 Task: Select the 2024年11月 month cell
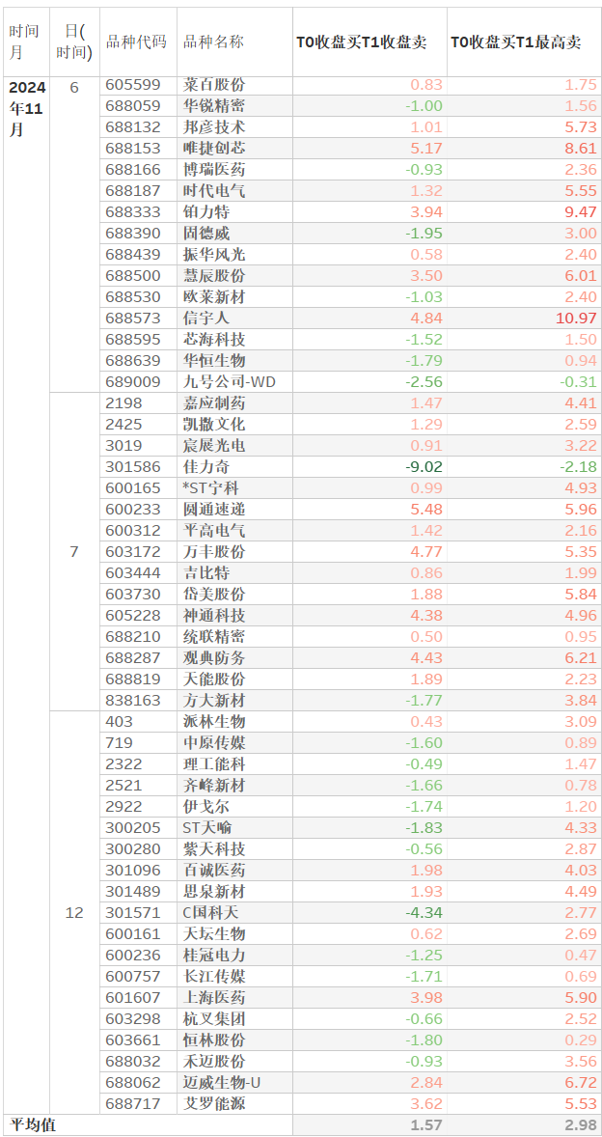(28, 109)
